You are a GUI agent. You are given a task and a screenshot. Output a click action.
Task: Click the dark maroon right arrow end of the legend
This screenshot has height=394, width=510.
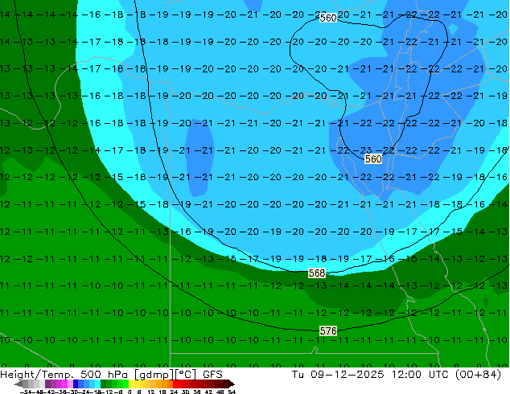pos(232,384)
